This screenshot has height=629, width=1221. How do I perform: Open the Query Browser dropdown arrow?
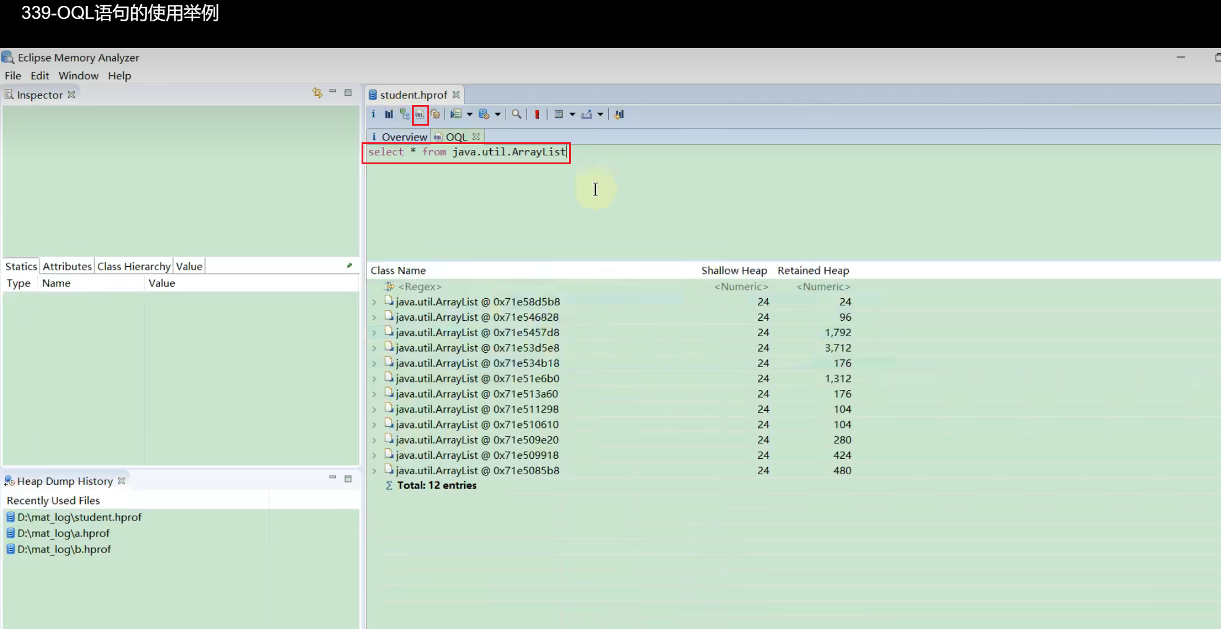(497, 114)
